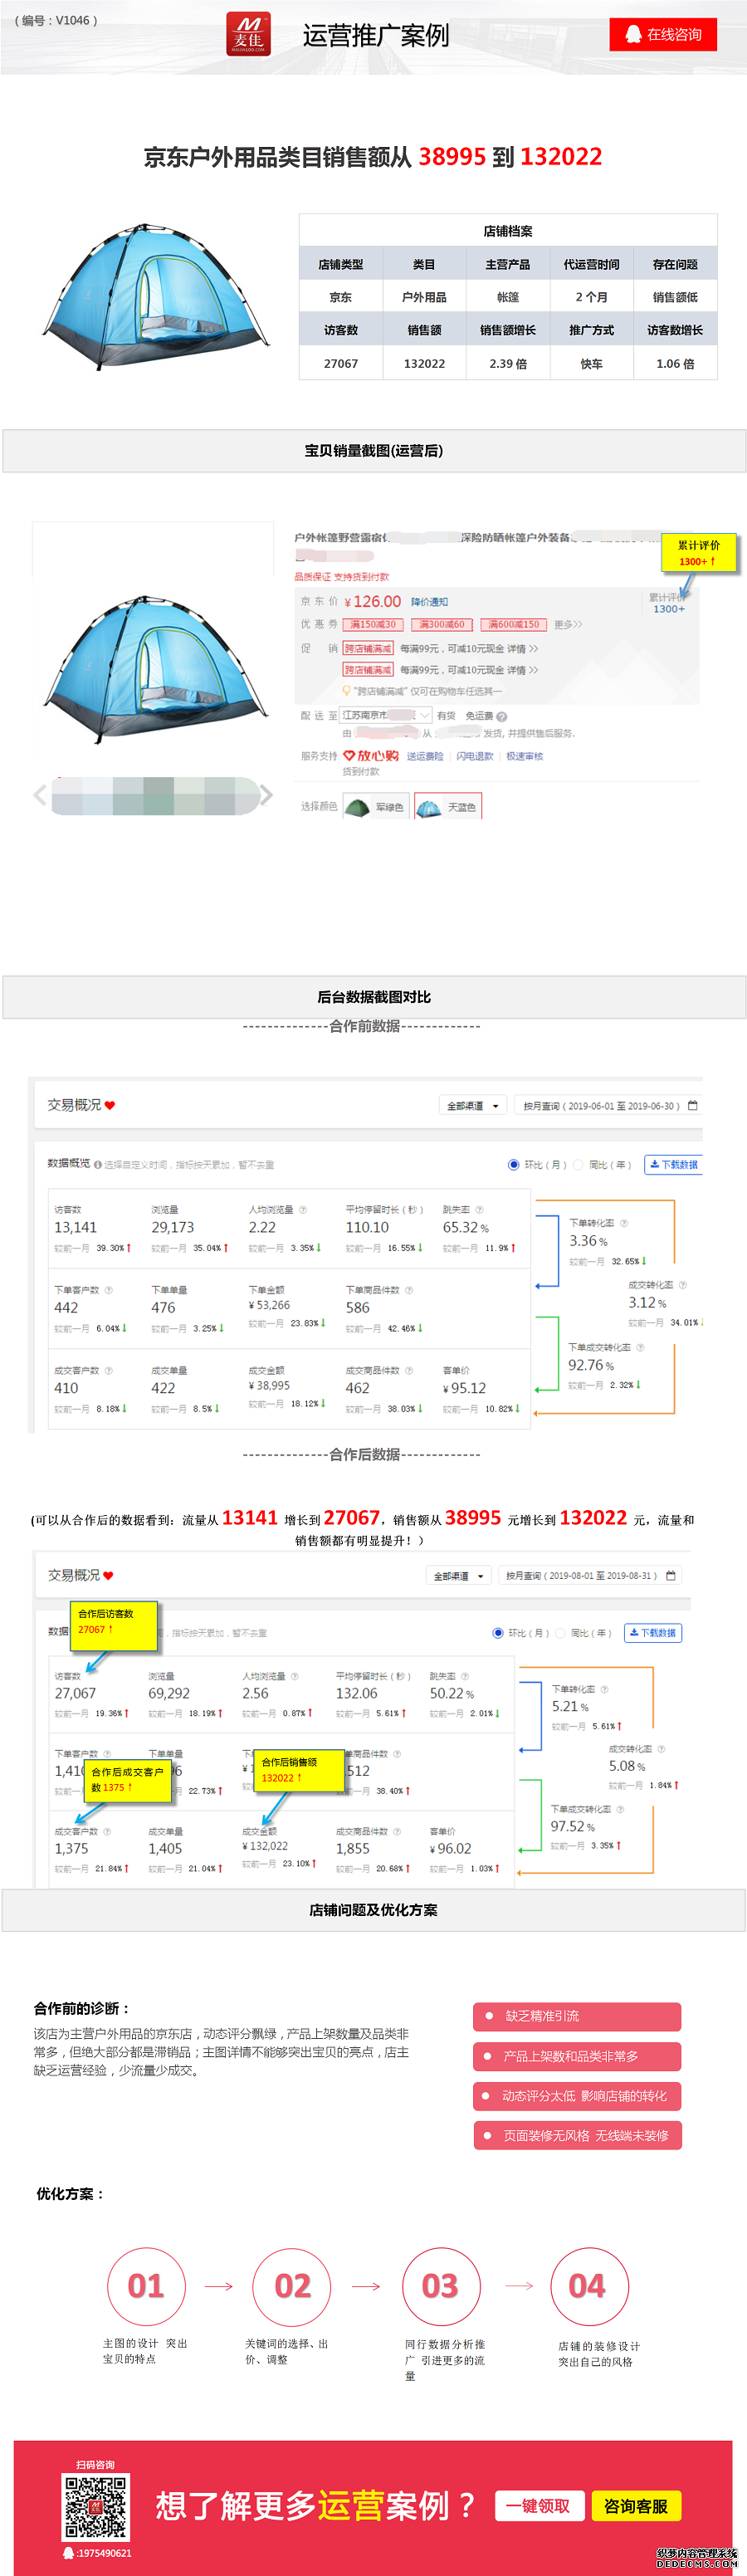Click calendar icon beside August date range

(671, 1575)
